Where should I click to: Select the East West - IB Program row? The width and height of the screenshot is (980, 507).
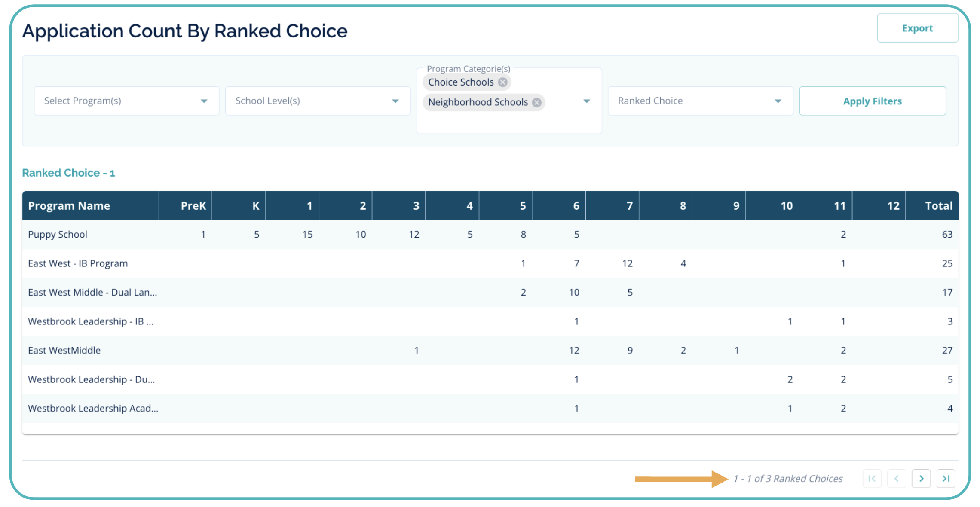click(x=78, y=263)
